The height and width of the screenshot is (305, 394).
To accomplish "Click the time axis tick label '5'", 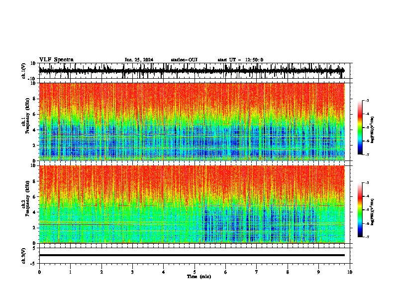I will (195, 272).
